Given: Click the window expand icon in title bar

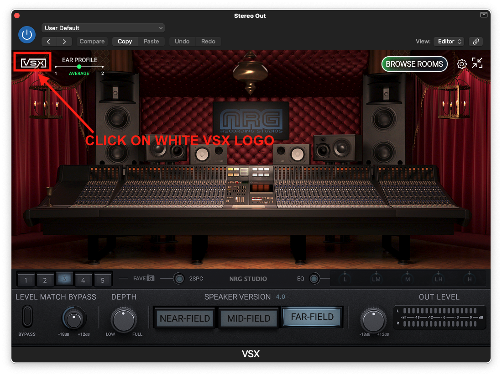Looking at the screenshot, I should 484,15.
